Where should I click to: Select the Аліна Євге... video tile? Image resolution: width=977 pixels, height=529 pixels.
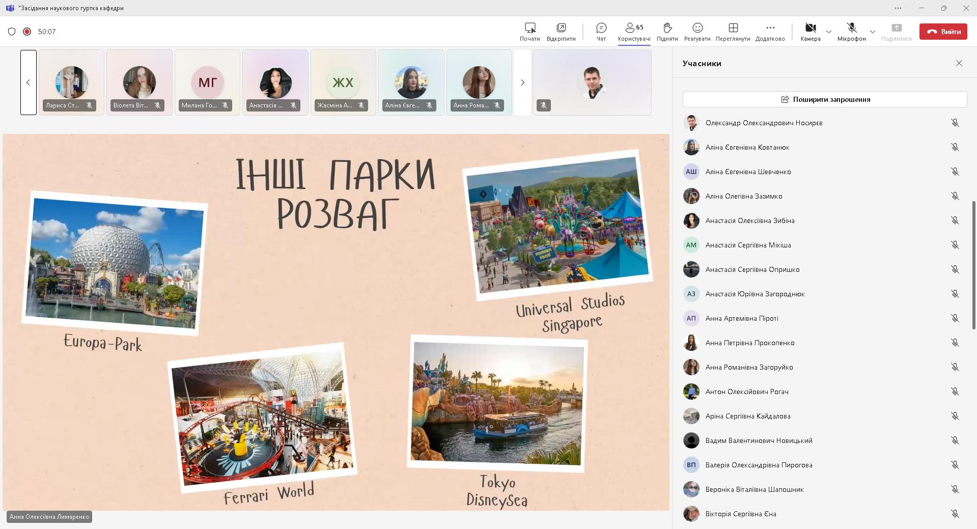point(411,82)
